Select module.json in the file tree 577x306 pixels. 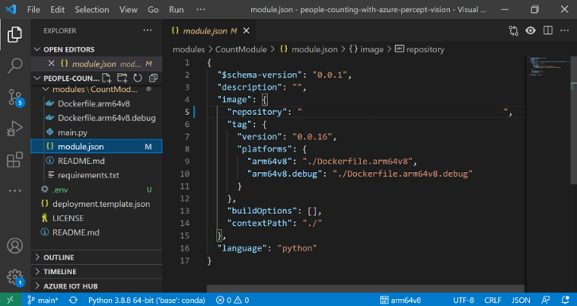96,147
